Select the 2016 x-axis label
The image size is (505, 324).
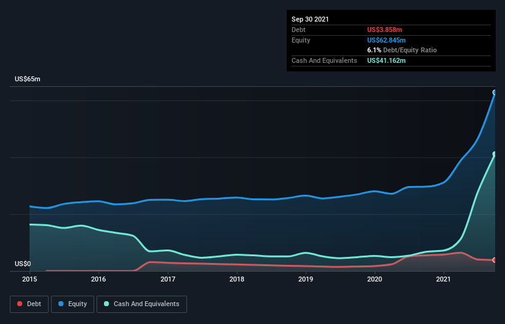tap(98, 279)
